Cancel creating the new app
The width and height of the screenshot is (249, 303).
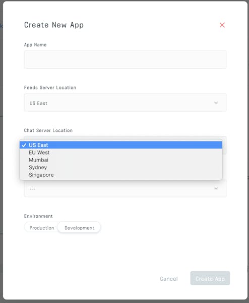(169, 279)
